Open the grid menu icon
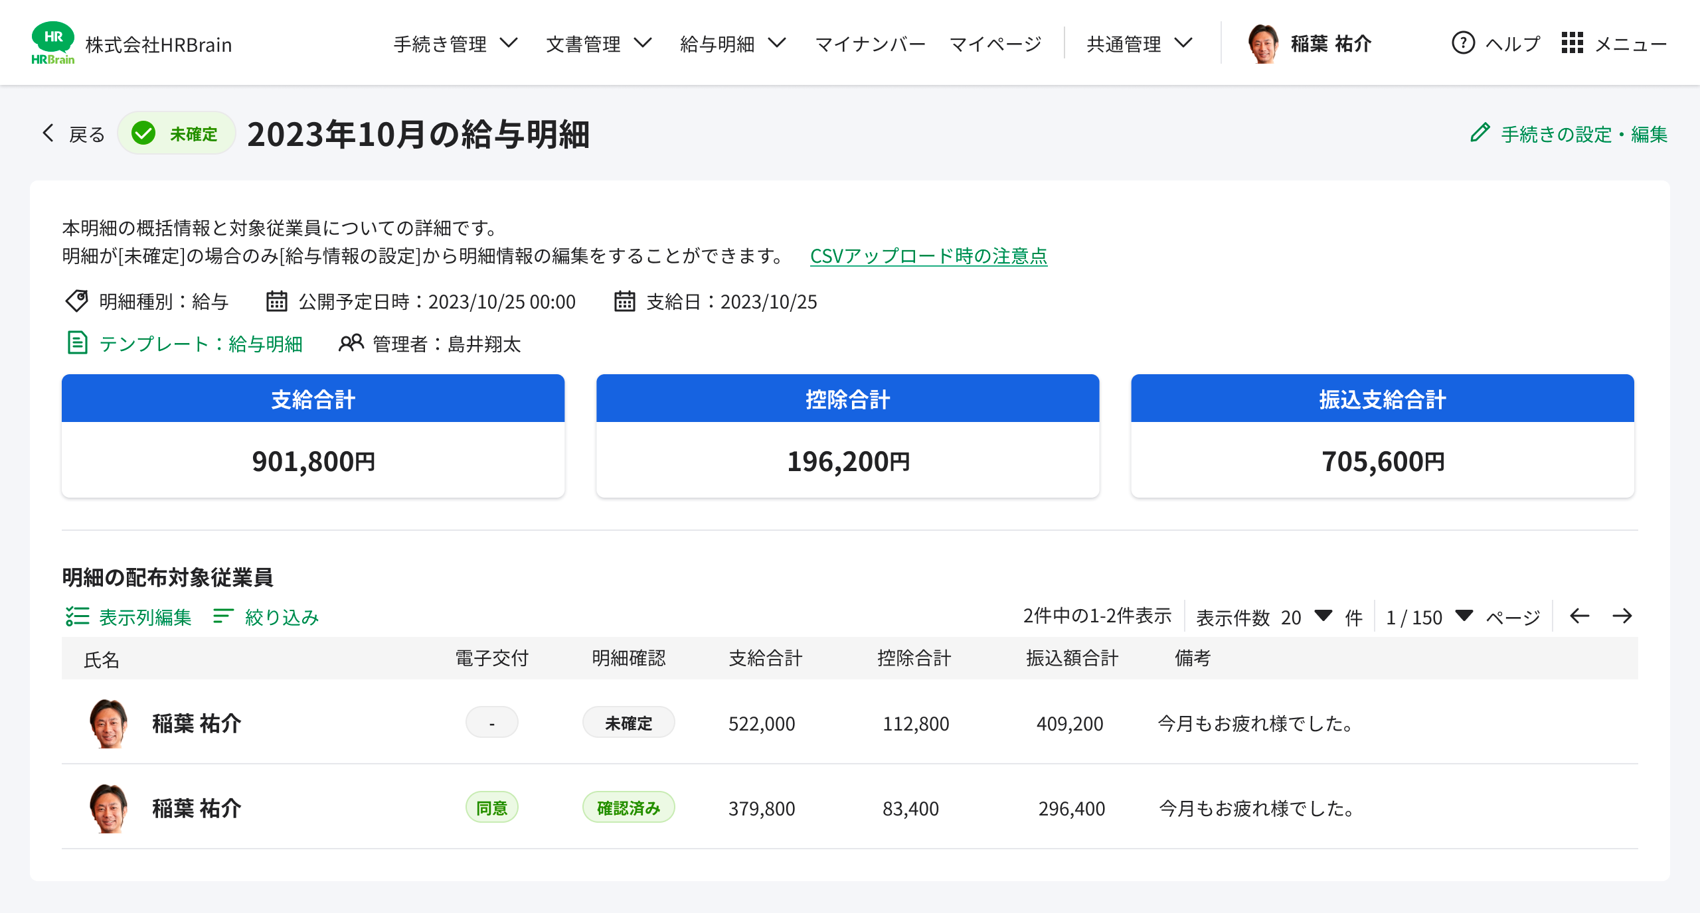 click(1572, 43)
